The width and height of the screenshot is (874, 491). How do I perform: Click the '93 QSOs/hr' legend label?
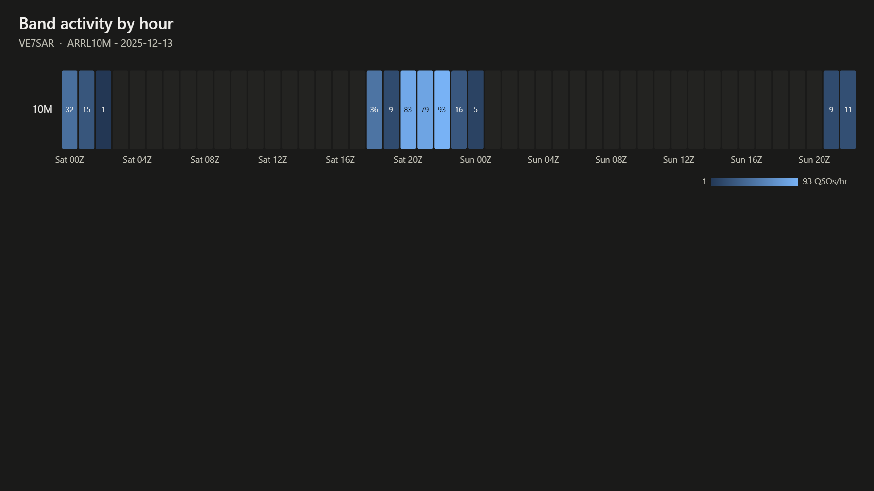pyautogui.click(x=825, y=181)
